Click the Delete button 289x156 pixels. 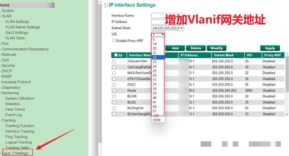pos(196,48)
